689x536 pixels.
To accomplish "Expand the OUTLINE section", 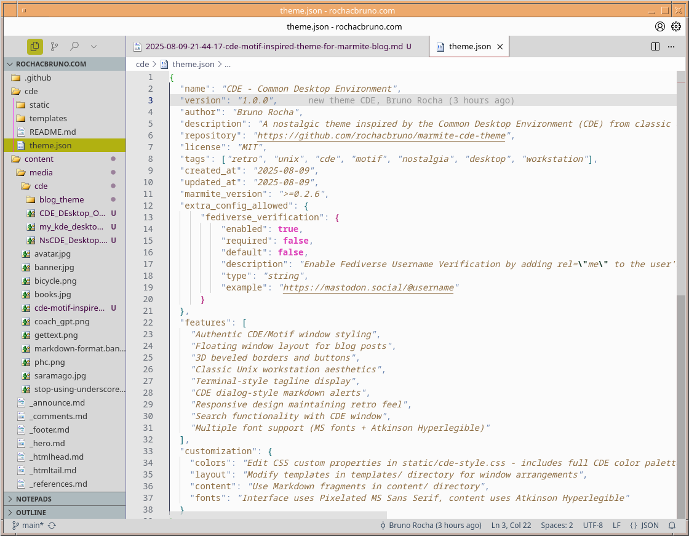I will [65, 513].
